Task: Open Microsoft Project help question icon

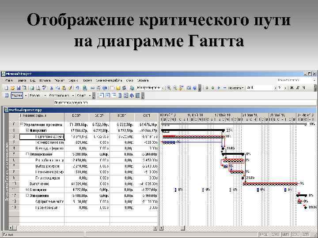Action: (195, 88)
